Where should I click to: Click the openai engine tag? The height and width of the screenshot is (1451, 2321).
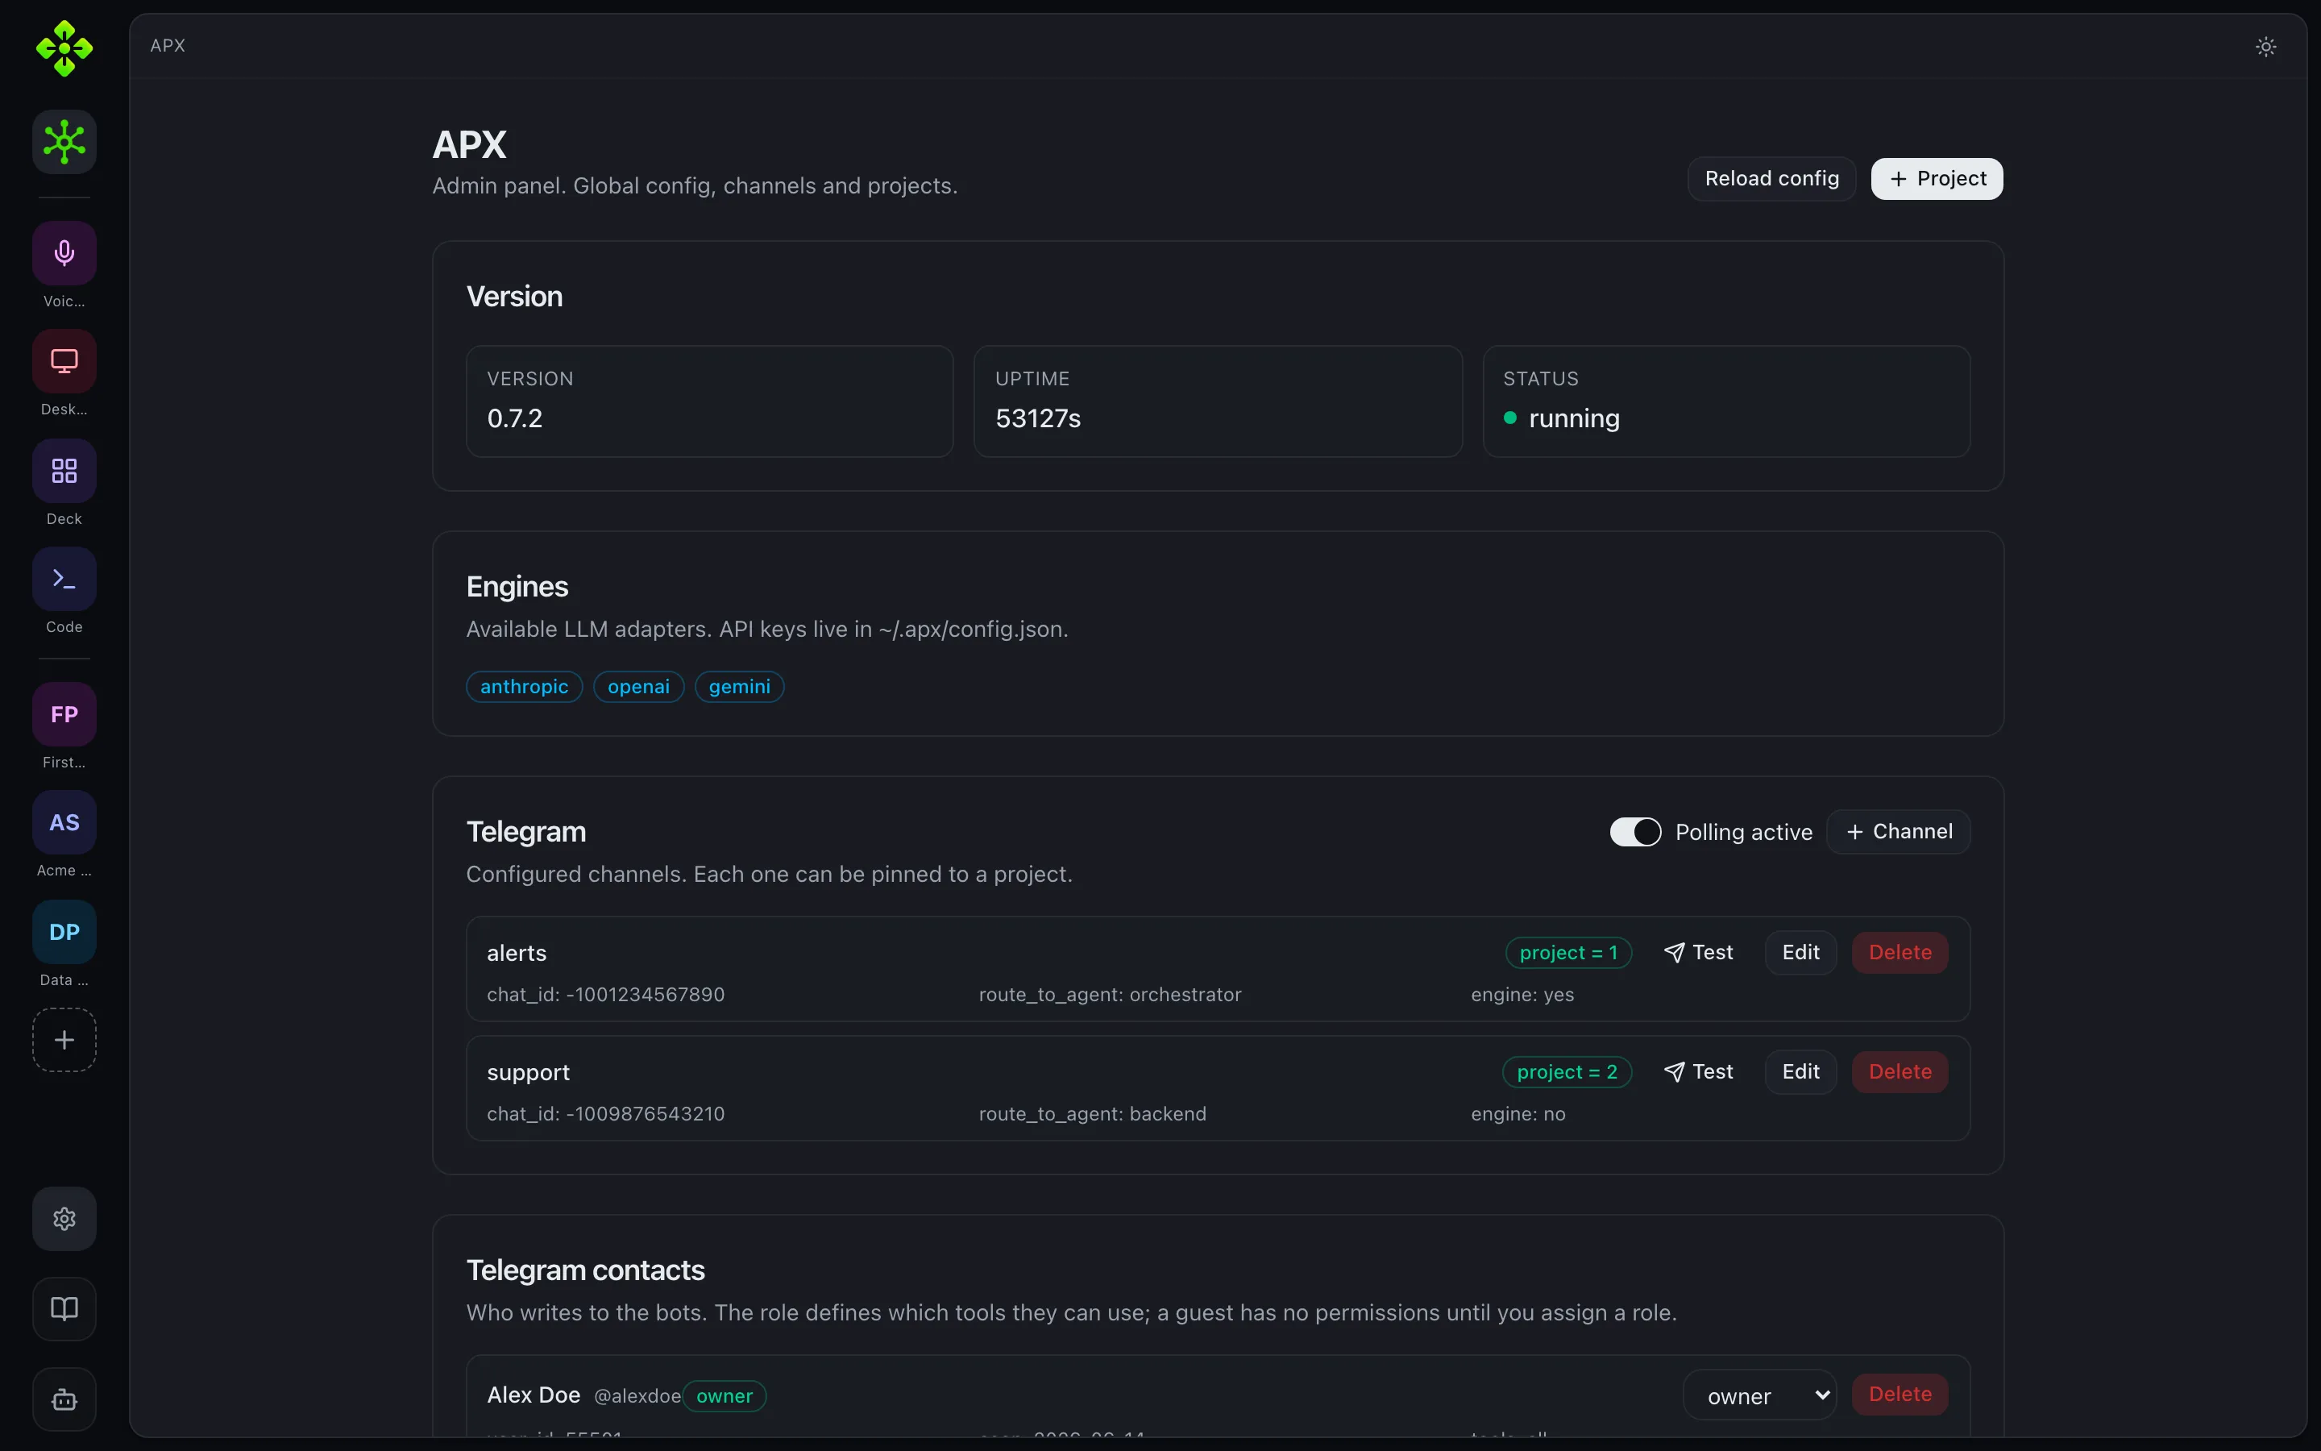[x=639, y=686]
